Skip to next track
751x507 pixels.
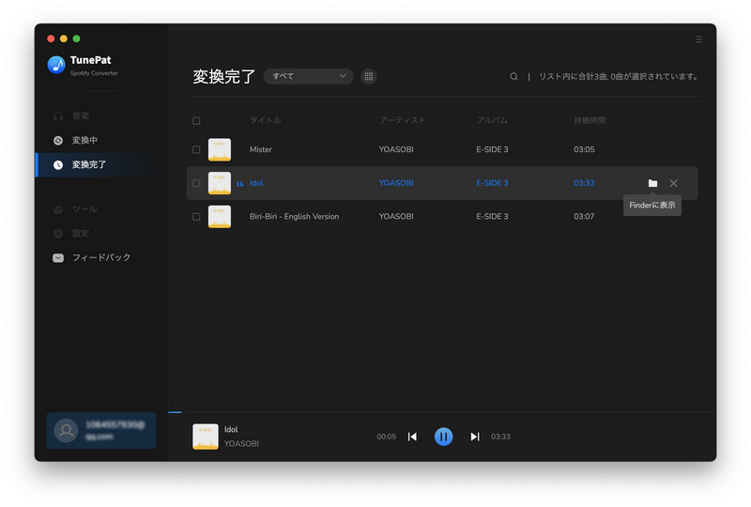pyautogui.click(x=475, y=437)
